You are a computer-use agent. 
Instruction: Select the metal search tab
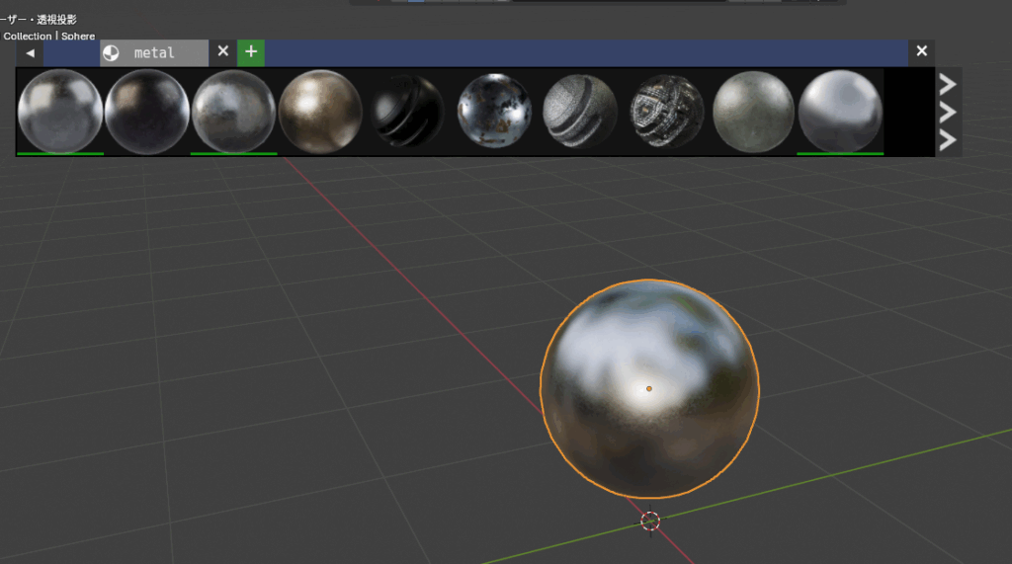point(153,52)
